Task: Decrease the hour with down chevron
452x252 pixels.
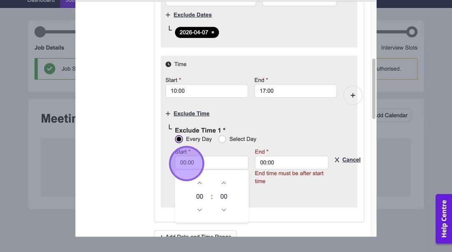Action: click(x=199, y=210)
